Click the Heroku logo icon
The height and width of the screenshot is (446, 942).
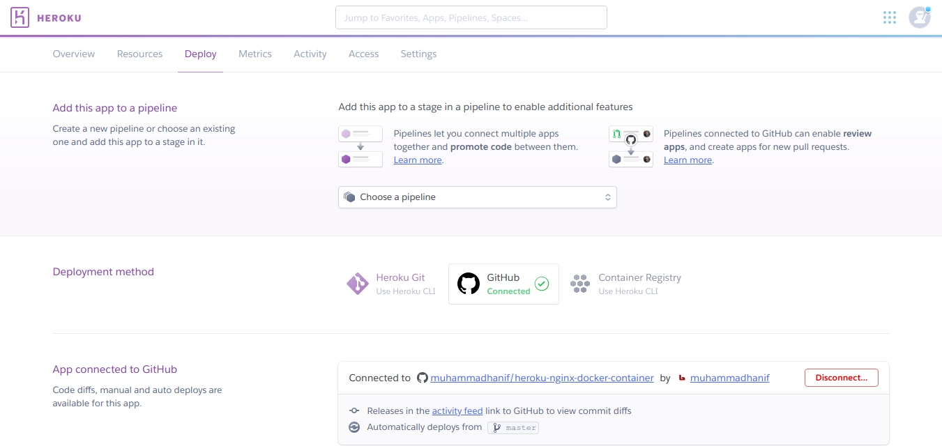click(x=20, y=17)
